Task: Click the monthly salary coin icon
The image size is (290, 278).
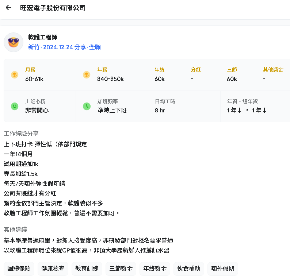Action: tap(15, 75)
